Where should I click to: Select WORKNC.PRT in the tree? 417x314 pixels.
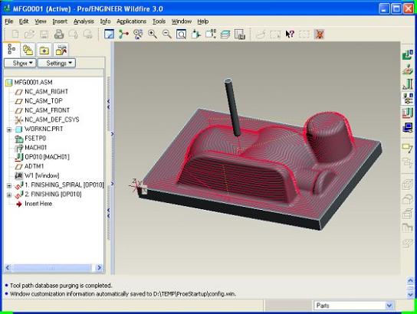pyautogui.click(x=44, y=129)
